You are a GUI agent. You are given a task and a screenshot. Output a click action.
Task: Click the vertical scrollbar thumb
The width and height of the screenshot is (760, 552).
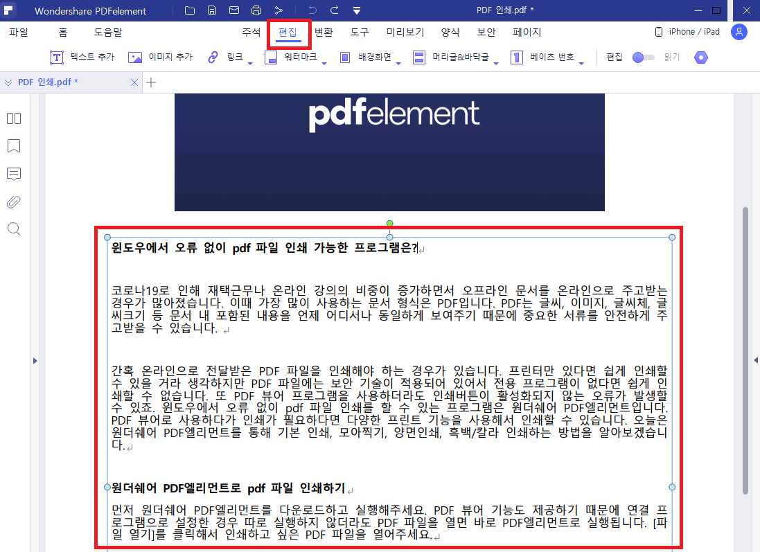745,351
